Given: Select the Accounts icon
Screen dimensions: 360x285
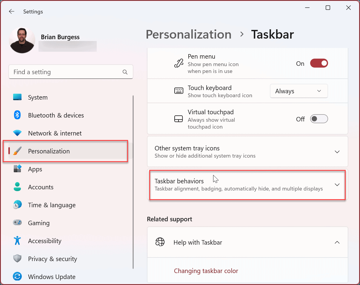Looking at the screenshot, I should click(x=17, y=187).
